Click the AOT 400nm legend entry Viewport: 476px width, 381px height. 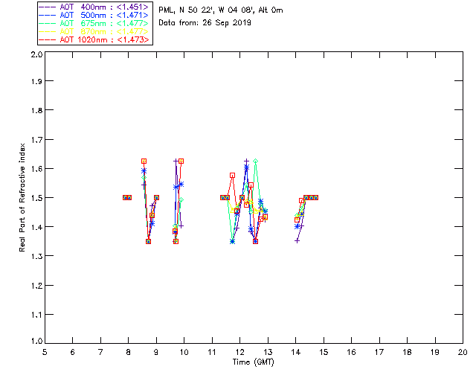coord(94,7)
